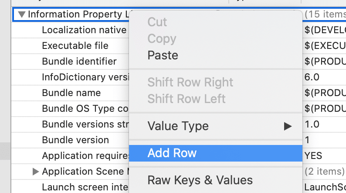346x193 pixels.
Task: Click the Cut menu entry
Action: [x=157, y=22]
